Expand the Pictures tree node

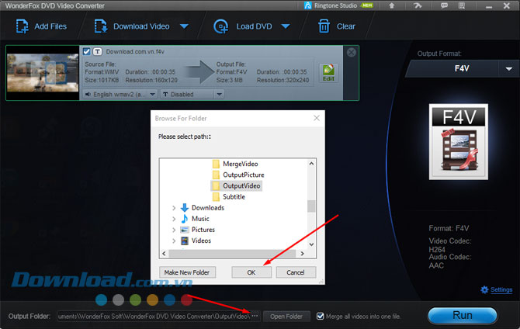[x=174, y=230]
